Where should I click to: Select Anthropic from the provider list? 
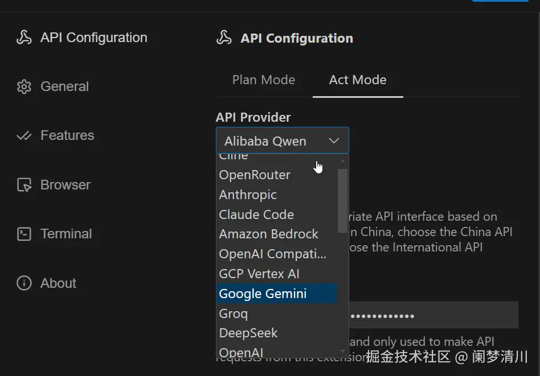tap(276, 195)
